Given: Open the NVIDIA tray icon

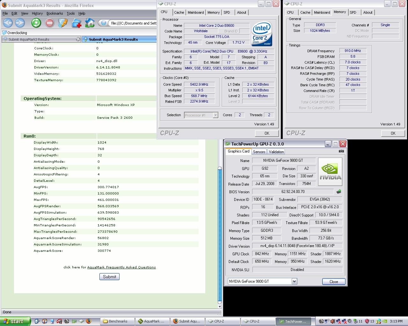Looking at the screenshot, I should 385,321.
